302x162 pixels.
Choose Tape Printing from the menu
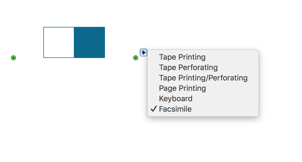[182, 57]
